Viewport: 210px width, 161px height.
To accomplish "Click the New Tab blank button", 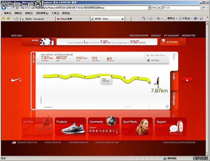I will (x=128, y=19).
